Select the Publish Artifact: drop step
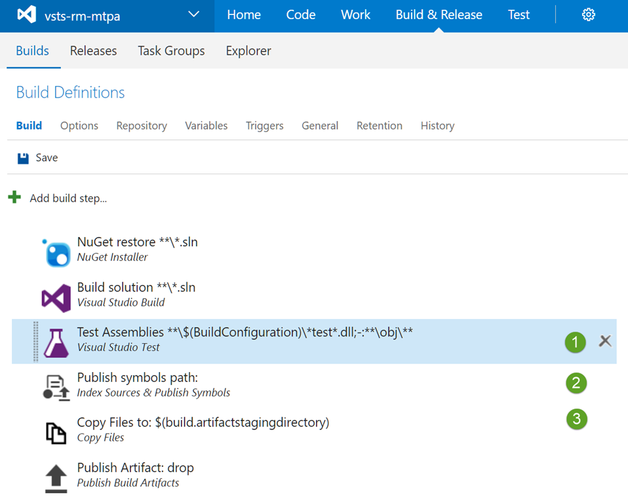This screenshot has height=503, width=628. [x=135, y=468]
